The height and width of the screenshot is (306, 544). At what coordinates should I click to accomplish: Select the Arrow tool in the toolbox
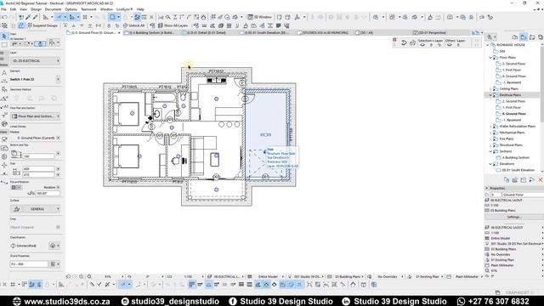click(x=4, y=36)
